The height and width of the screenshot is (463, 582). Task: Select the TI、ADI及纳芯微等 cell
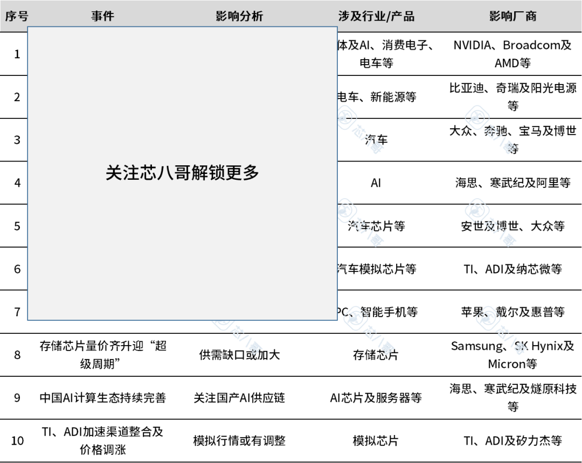[512, 269]
